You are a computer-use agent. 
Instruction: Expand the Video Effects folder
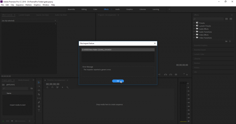[x=194, y=35]
